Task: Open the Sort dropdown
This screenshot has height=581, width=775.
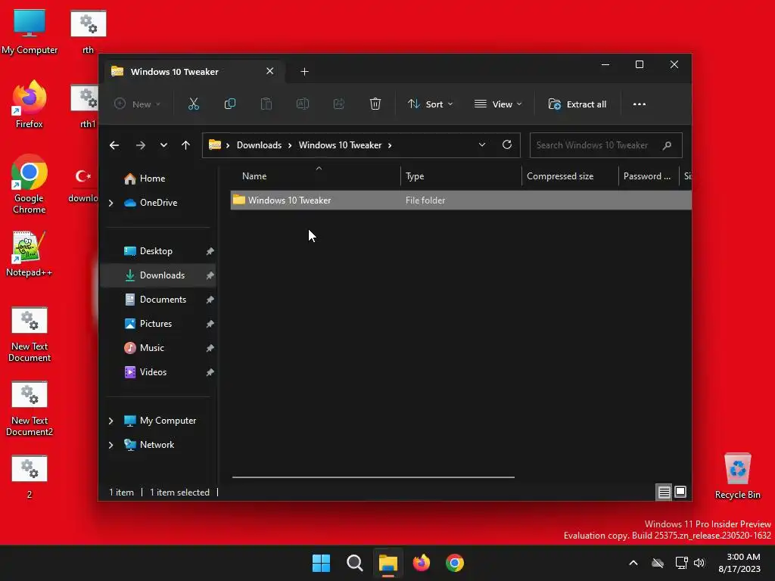Action: (x=431, y=104)
